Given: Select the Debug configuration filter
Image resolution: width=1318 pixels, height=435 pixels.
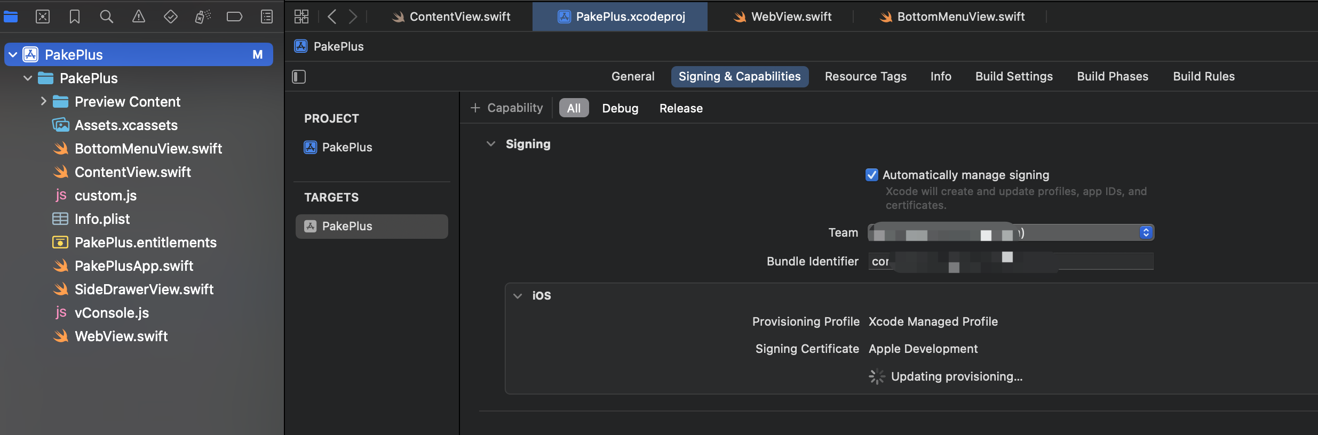Looking at the screenshot, I should click(620, 108).
